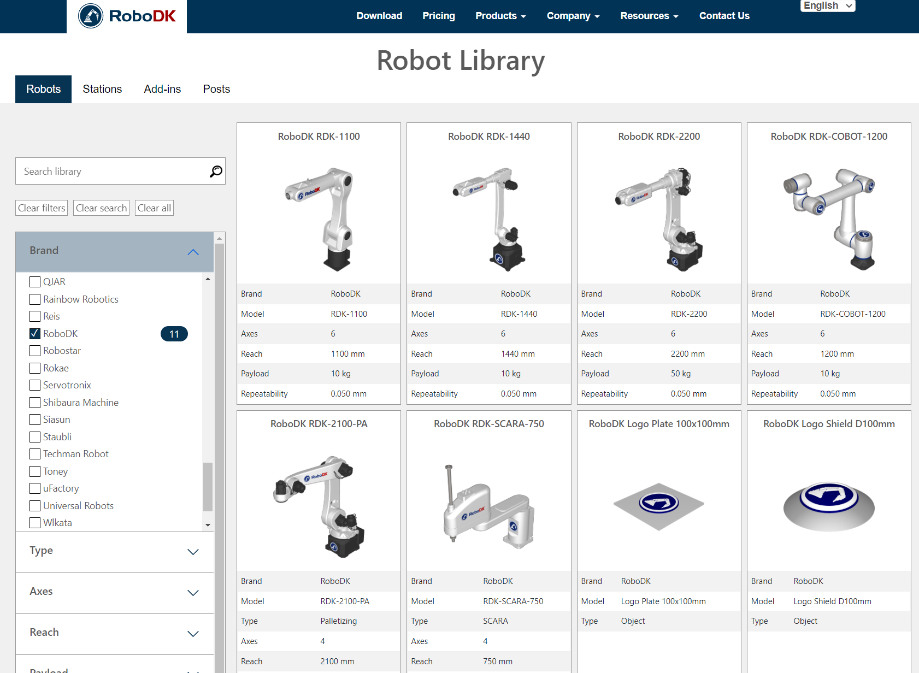Expand the Type filter section
Image resolution: width=919 pixels, height=673 pixels.
(x=193, y=552)
